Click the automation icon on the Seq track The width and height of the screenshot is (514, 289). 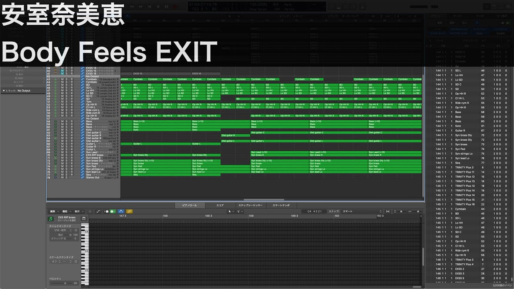pyautogui.click(x=82, y=175)
